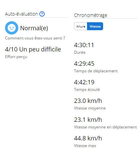
Task: Click the 4:29:45 Temps de déplacement value
Action: coord(84,64)
